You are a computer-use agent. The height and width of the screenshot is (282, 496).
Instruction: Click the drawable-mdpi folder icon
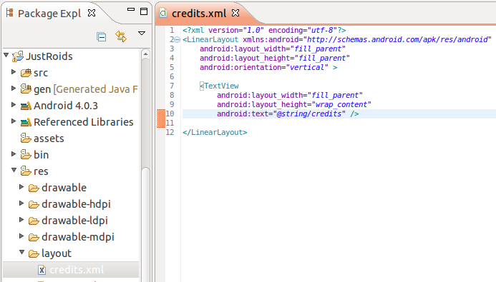[34, 237]
